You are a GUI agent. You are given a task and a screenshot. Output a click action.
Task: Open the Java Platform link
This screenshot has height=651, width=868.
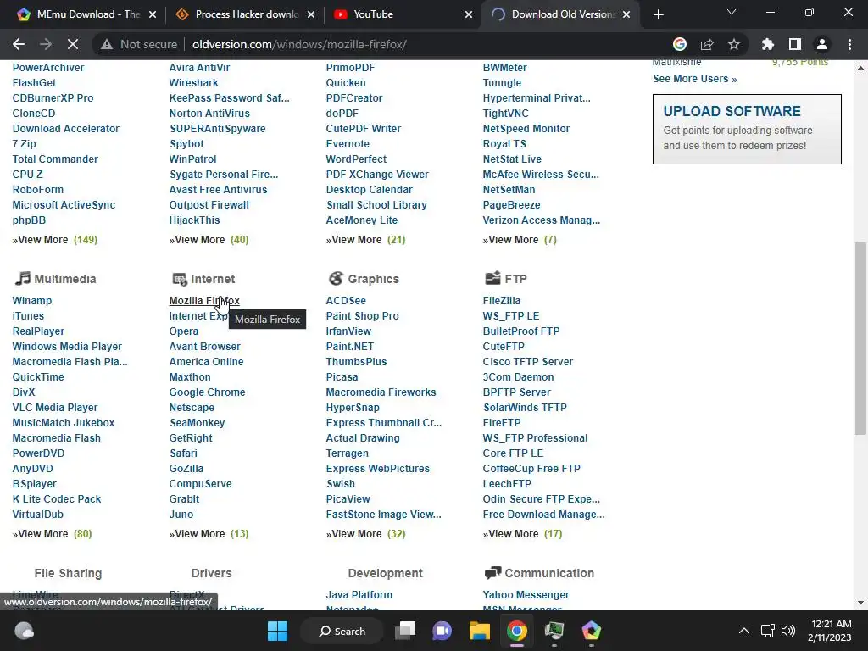(359, 594)
